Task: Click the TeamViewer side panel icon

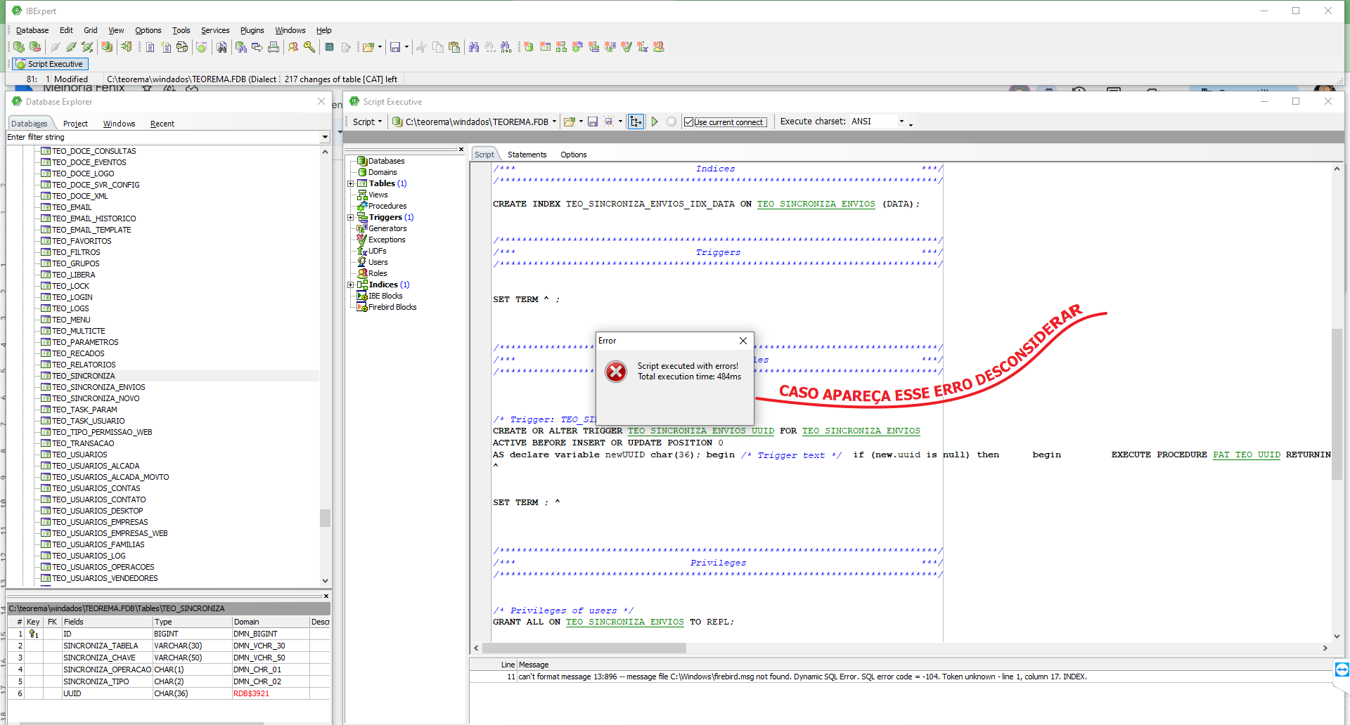Action: tap(1342, 670)
